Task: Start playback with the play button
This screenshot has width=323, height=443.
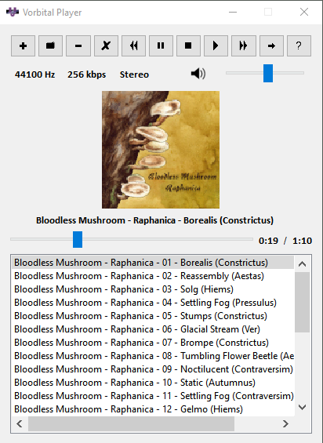Action: point(216,45)
